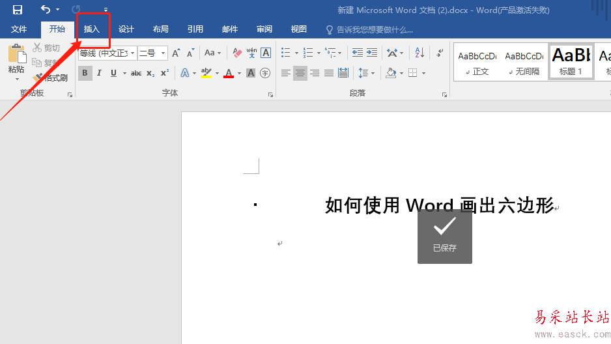
Task: Apply text effects with the glowing A icon
Action: point(185,73)
